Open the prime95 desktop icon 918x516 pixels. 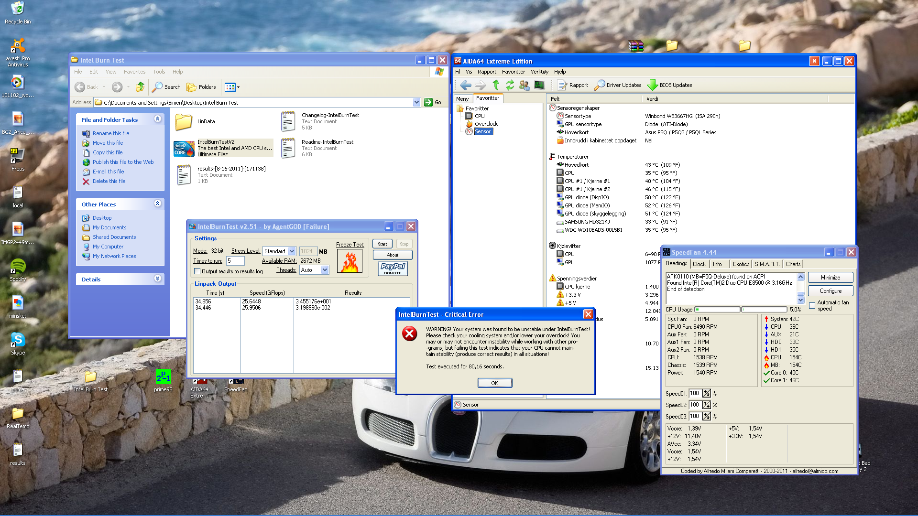(163, 381)
